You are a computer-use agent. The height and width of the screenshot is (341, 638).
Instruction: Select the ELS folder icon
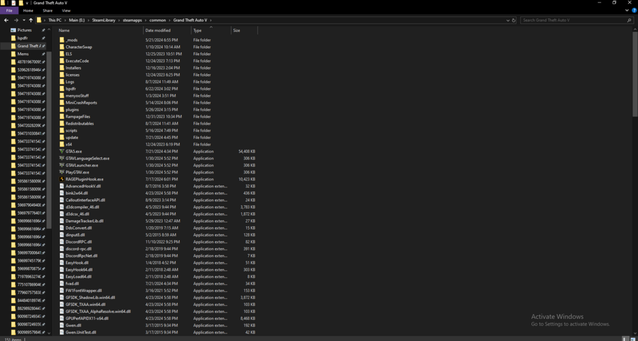[62, 54]
